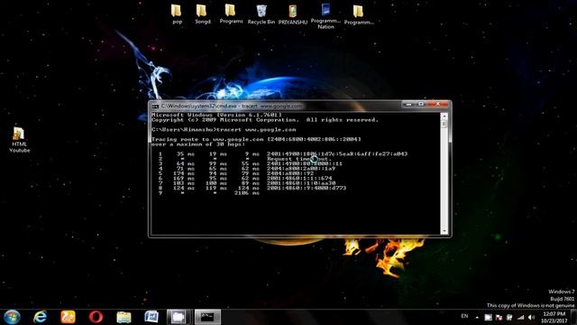Activate the Command Prompt taskbar button
Image resolution: width=577 pixels, height=325 pixels.
pyautogui.click(x=207, y=317)
